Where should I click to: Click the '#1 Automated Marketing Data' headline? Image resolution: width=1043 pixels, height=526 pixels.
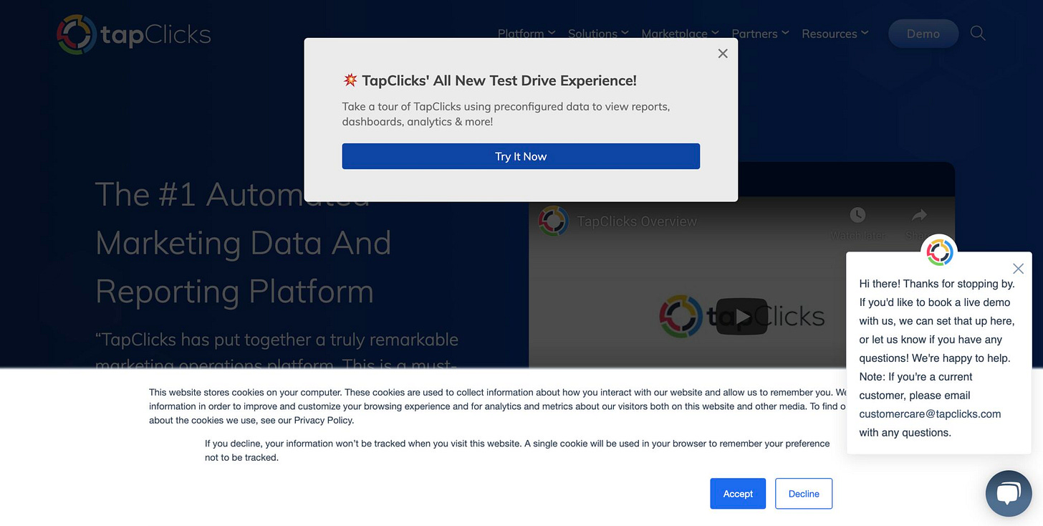(244, 242)
